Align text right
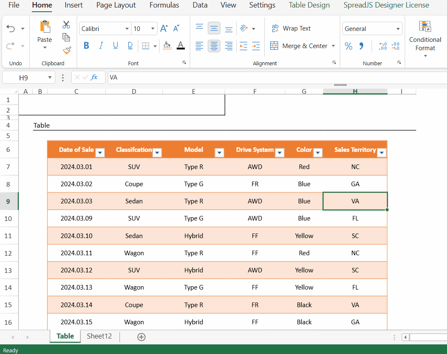The width and height of the screenshot is (447, 354). coord(229,46)
